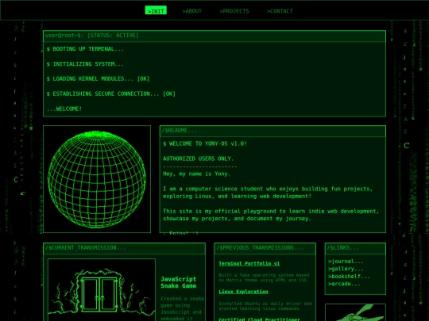Click the green ship image below links
429x321 pixels.
355,312
